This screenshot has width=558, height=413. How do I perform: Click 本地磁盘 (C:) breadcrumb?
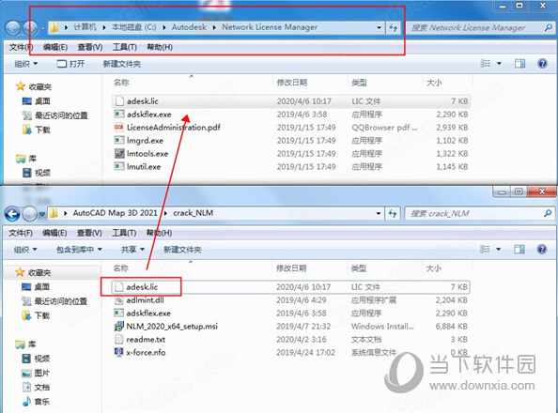click(x=133, y=27)
